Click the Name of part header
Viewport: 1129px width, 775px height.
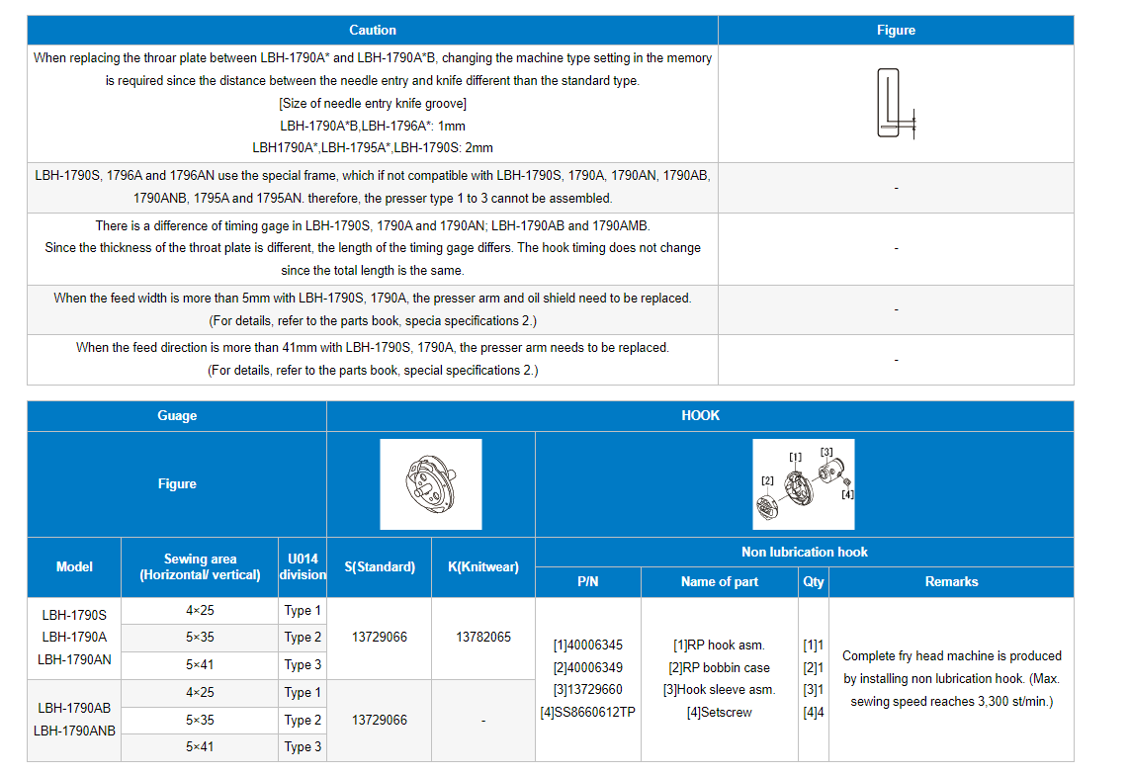click(720, 582)
